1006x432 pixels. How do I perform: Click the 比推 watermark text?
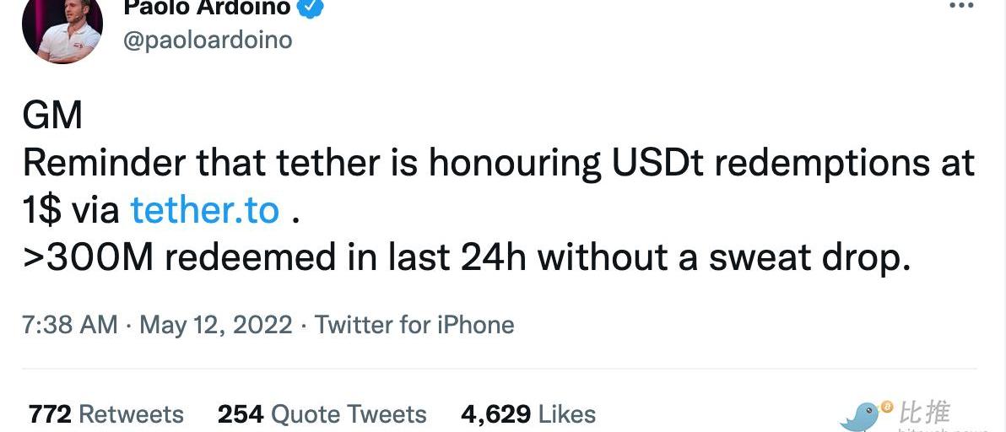(x=925, y=413)
